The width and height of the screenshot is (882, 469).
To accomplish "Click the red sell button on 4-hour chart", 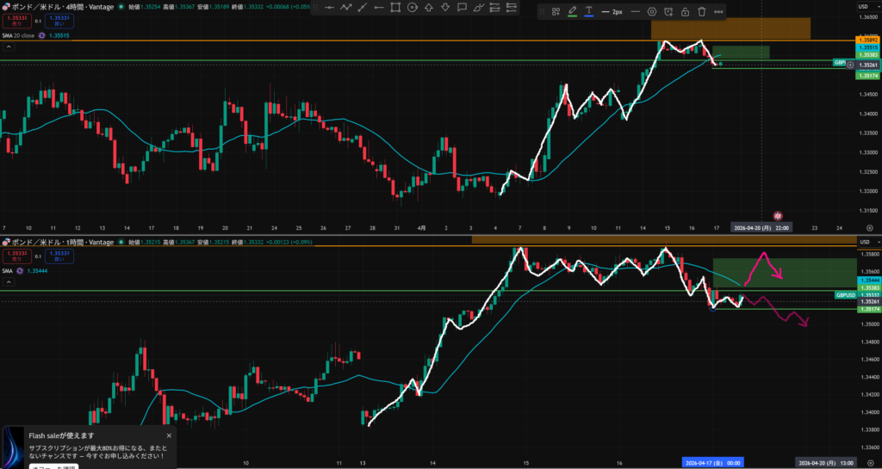I will pos(16,19).
